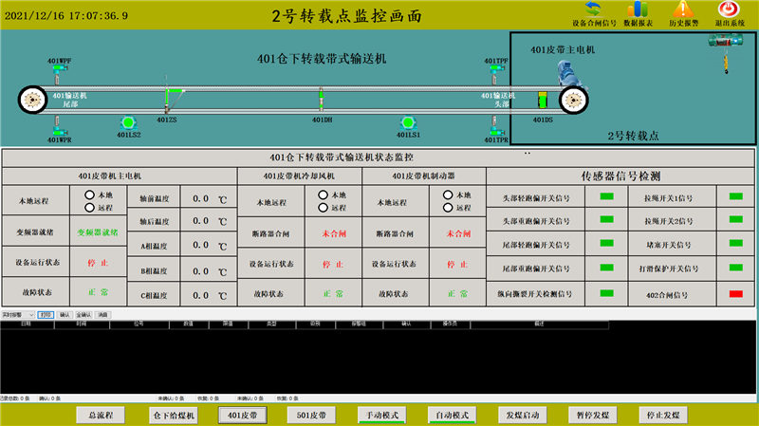Open the 实时报警 alarm type dropdown
Image resolution: width=759 pixels, height=426 pixels.
[32, 313]
